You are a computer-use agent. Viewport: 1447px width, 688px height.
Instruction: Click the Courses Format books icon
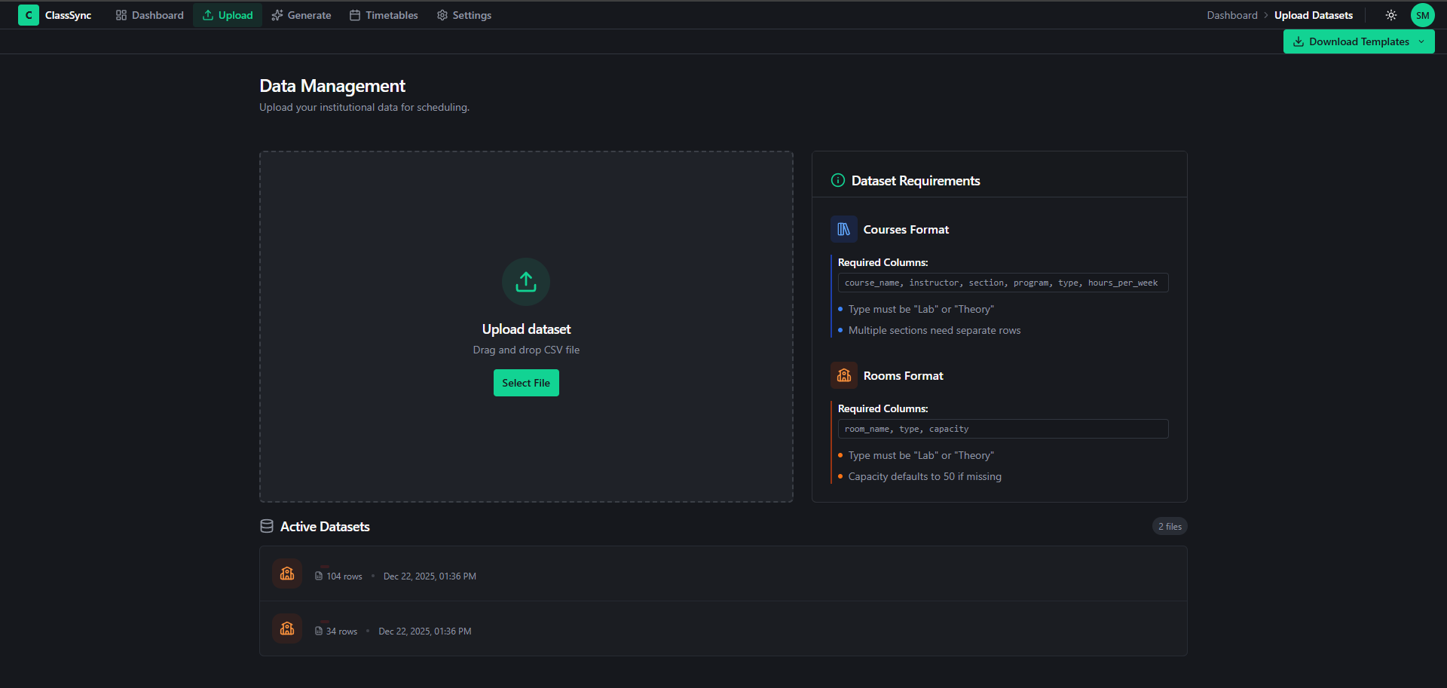pyautogui.click(x=844, y=229)
